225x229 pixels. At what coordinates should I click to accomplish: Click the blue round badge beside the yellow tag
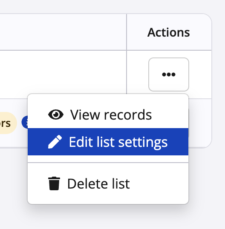click(25, 122)
